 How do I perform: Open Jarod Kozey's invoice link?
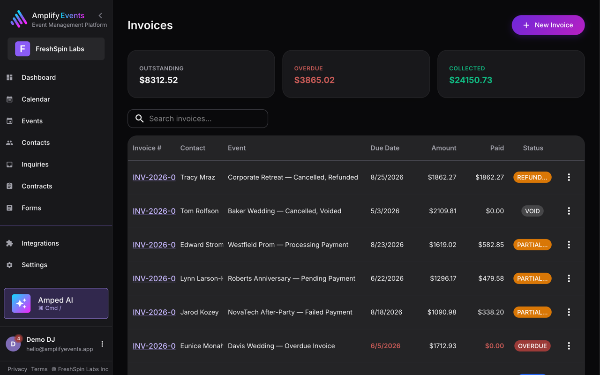click(x=154, y=312)
